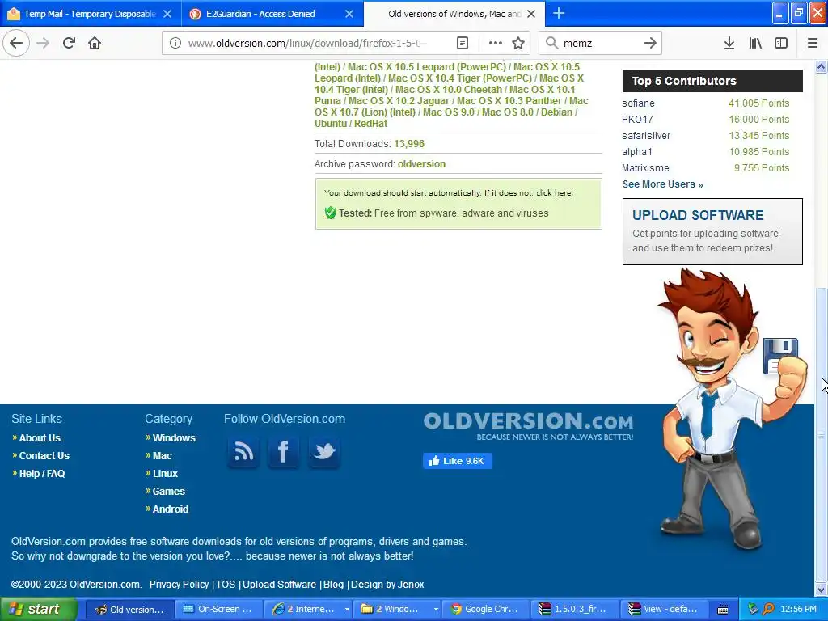Open the Contact Us footer link

point(44,456)
